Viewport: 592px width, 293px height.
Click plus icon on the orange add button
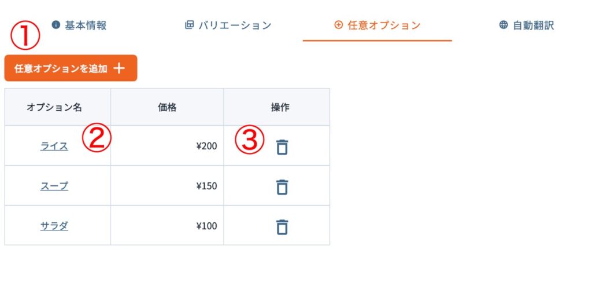pyautogui.click(x=119, y=68)
